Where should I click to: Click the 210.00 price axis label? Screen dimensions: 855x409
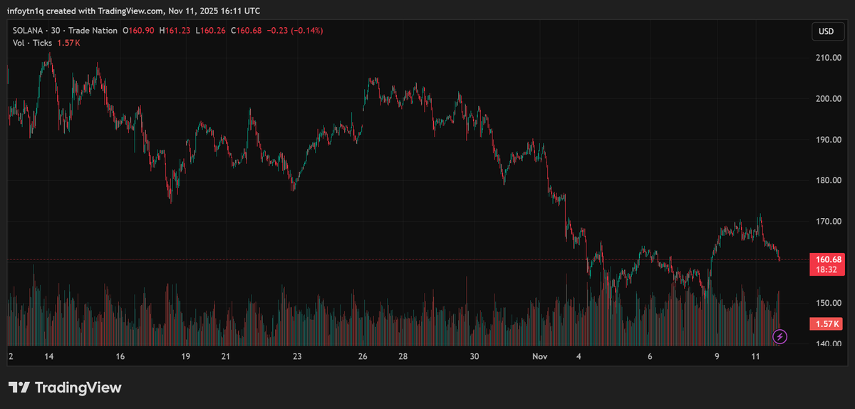point(829,58)
